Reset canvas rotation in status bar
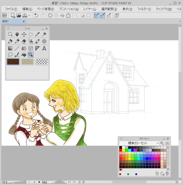 tap(79, 182)
